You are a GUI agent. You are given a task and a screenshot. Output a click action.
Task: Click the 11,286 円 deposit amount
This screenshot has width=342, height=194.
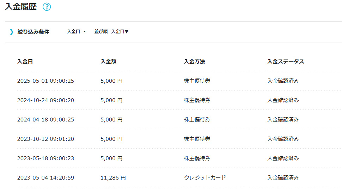tap(113, 178)
